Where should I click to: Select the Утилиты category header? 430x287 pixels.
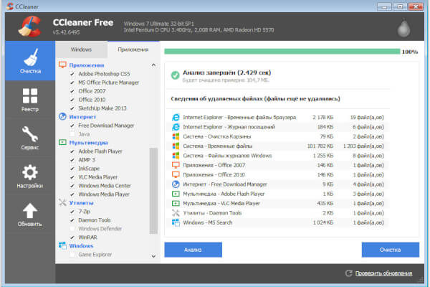[81, 203]
